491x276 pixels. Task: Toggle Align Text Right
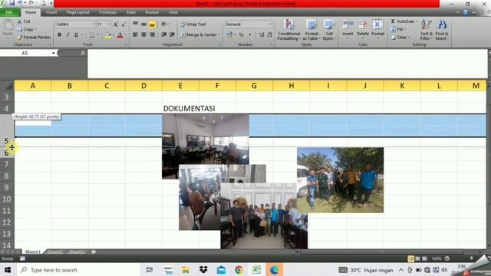[152, 34]
